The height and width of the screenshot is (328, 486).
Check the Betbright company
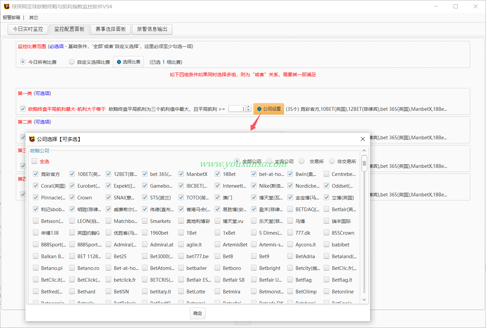point(254,268)
